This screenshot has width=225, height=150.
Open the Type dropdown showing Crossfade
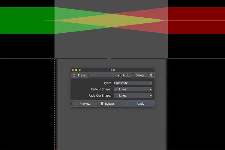coord(133,83)
